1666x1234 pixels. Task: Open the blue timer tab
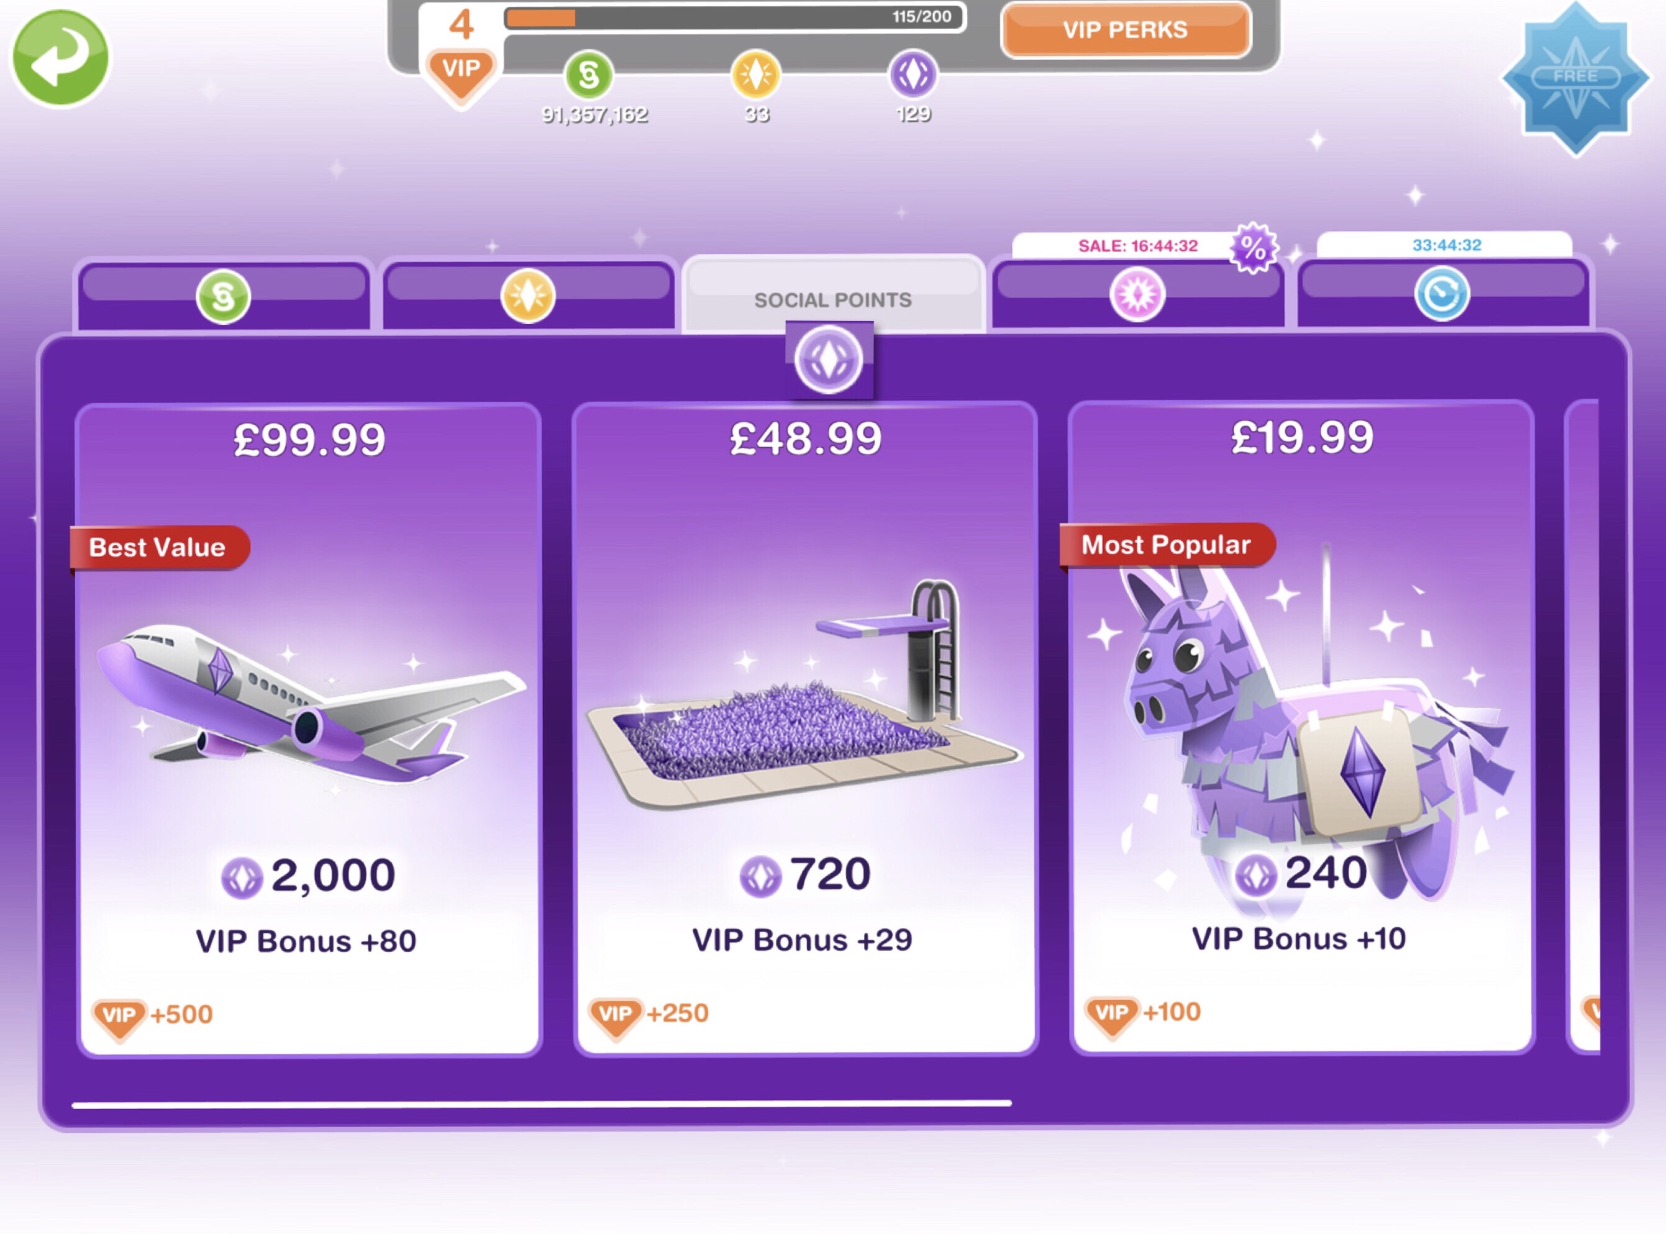(1442, 294)
